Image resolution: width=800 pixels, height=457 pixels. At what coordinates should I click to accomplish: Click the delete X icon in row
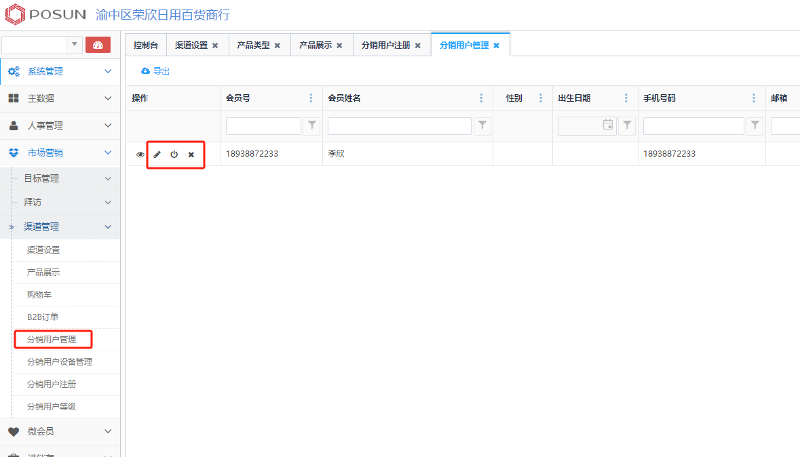click(x=191, y=155)
